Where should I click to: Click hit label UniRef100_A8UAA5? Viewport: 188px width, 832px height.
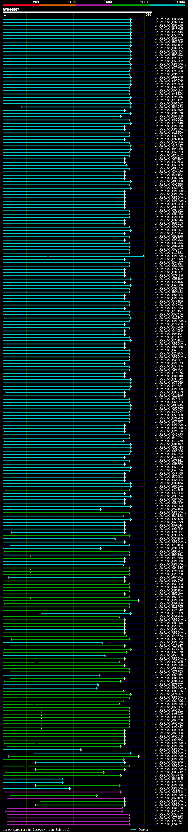[x=169, y=405]
